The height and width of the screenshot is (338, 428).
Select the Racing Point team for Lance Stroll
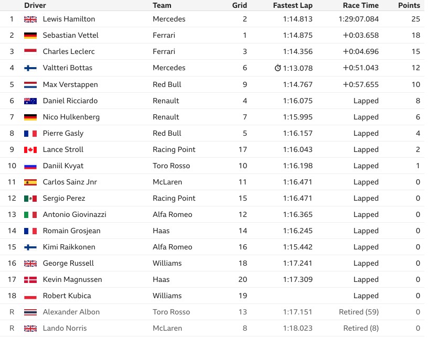(x=174, y=149)
